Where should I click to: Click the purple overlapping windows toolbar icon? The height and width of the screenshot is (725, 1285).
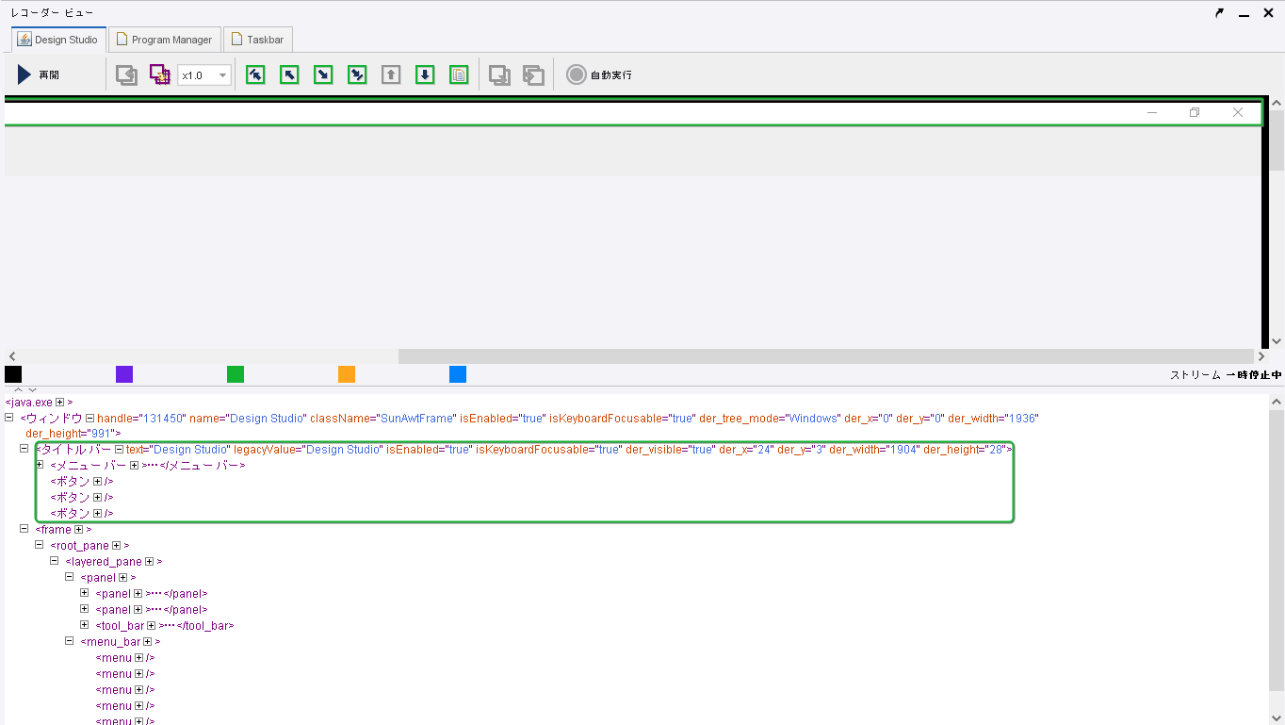160,74
